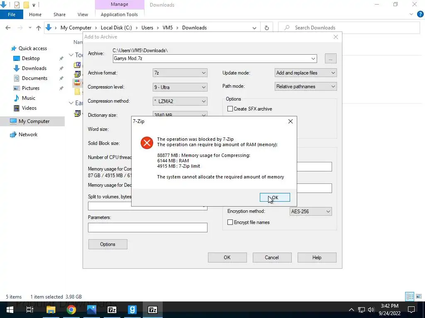Open the Compression method dropdown
This screenshot has height=318, width=425.
[180, 101]
